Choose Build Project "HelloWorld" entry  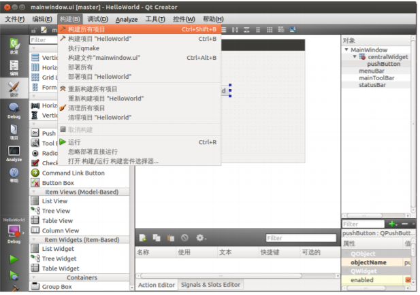click(140, 39)
